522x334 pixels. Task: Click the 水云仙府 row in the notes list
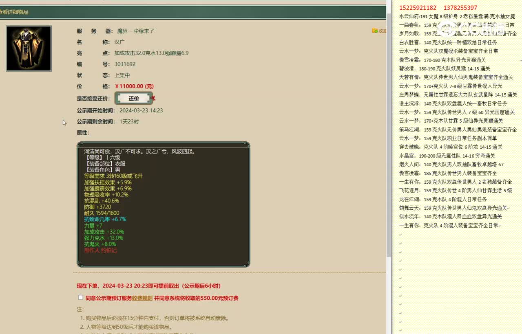click(x=457, y=17)
